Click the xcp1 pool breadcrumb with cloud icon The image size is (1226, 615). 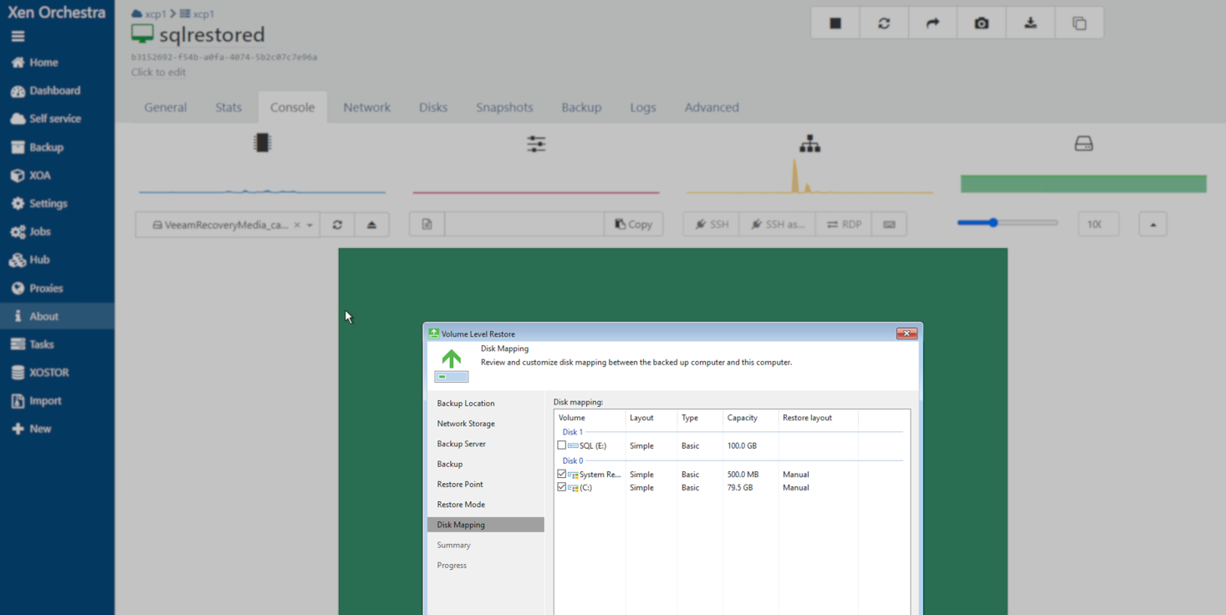(149, 14)
